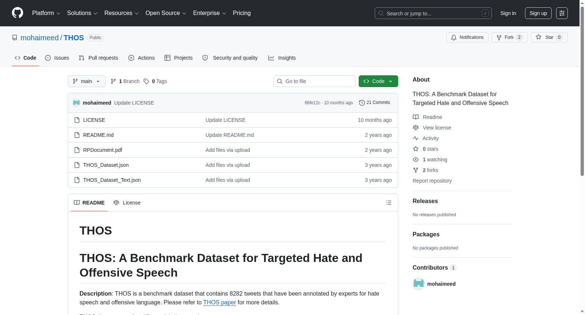
Task: Click the fork icon beside 2 forks
Action: point(416,170)
